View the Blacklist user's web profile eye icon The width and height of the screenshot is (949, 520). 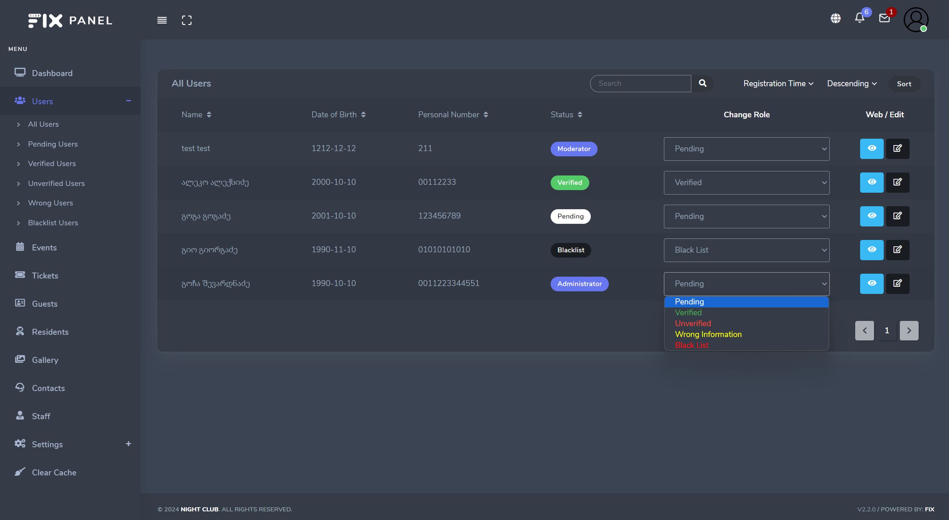[871, 250]
